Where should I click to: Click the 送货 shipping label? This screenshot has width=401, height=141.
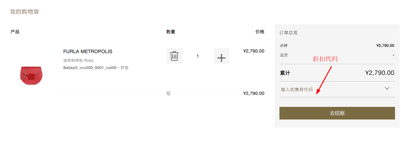click(284, 55)
